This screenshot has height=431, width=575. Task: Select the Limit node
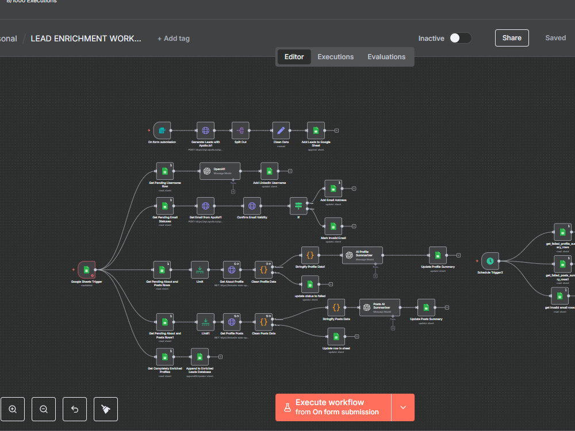click(x=200, y=270)
